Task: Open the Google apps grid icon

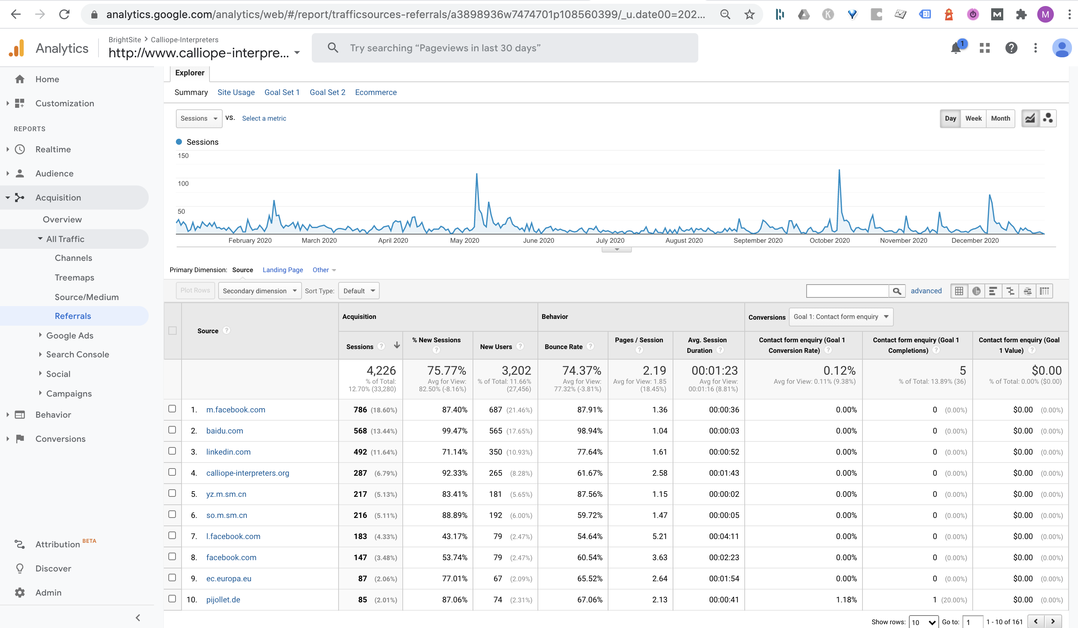Action: [985, 48]
